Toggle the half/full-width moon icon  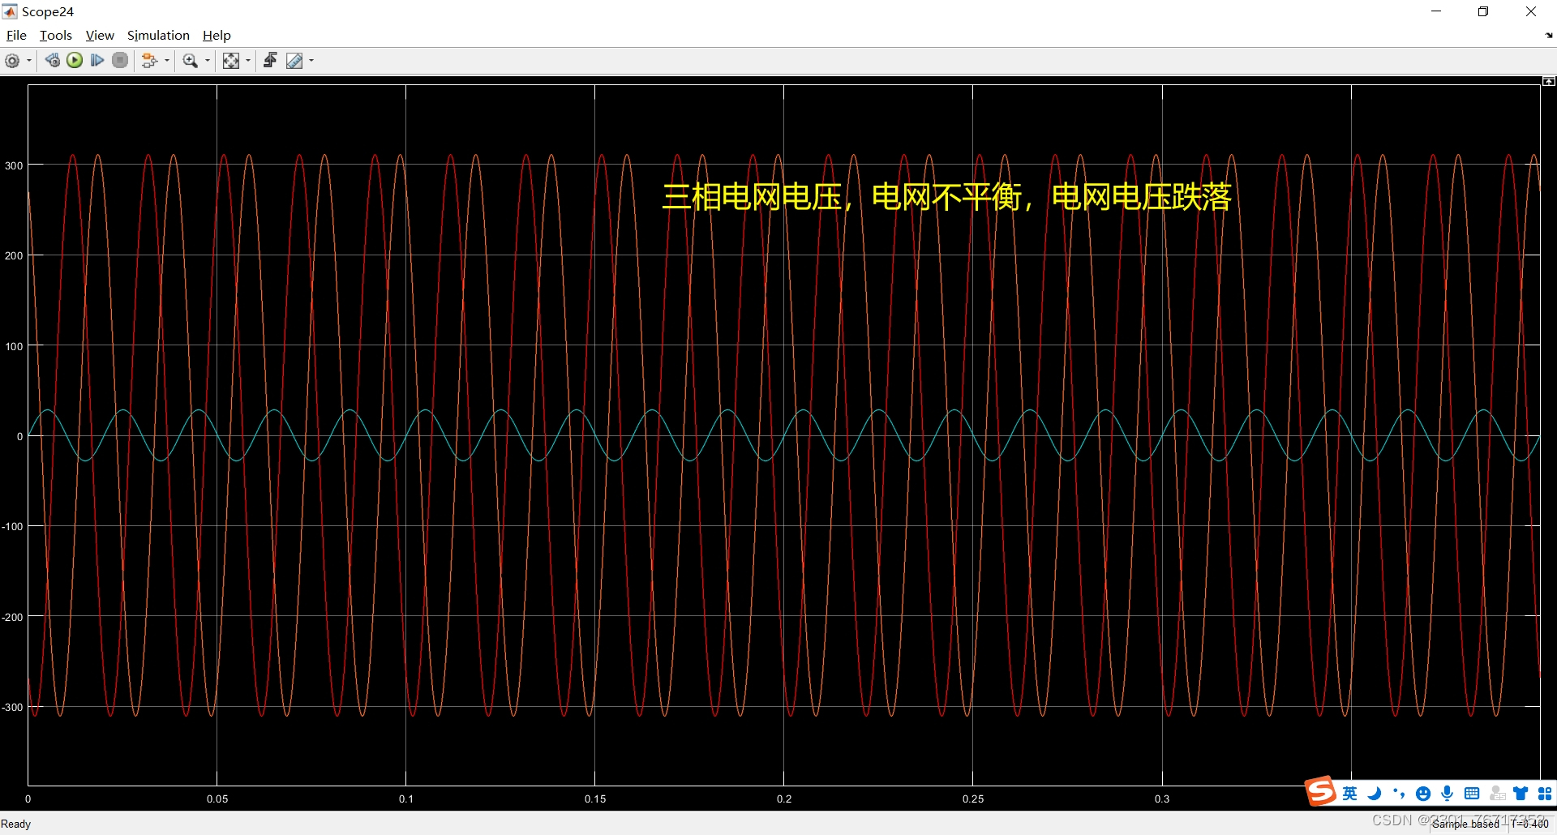click(x=1375, y=794)
